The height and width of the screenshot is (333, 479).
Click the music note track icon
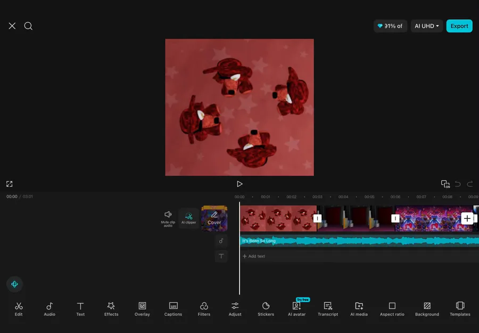click(x=221, y=241)
